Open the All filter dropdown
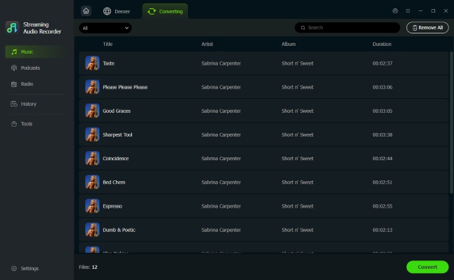The width and height of the screenshot is (454, 280). click(105, 28)
